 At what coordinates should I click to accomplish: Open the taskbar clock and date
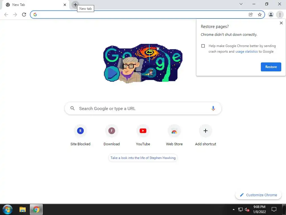(x=259, y=209)
